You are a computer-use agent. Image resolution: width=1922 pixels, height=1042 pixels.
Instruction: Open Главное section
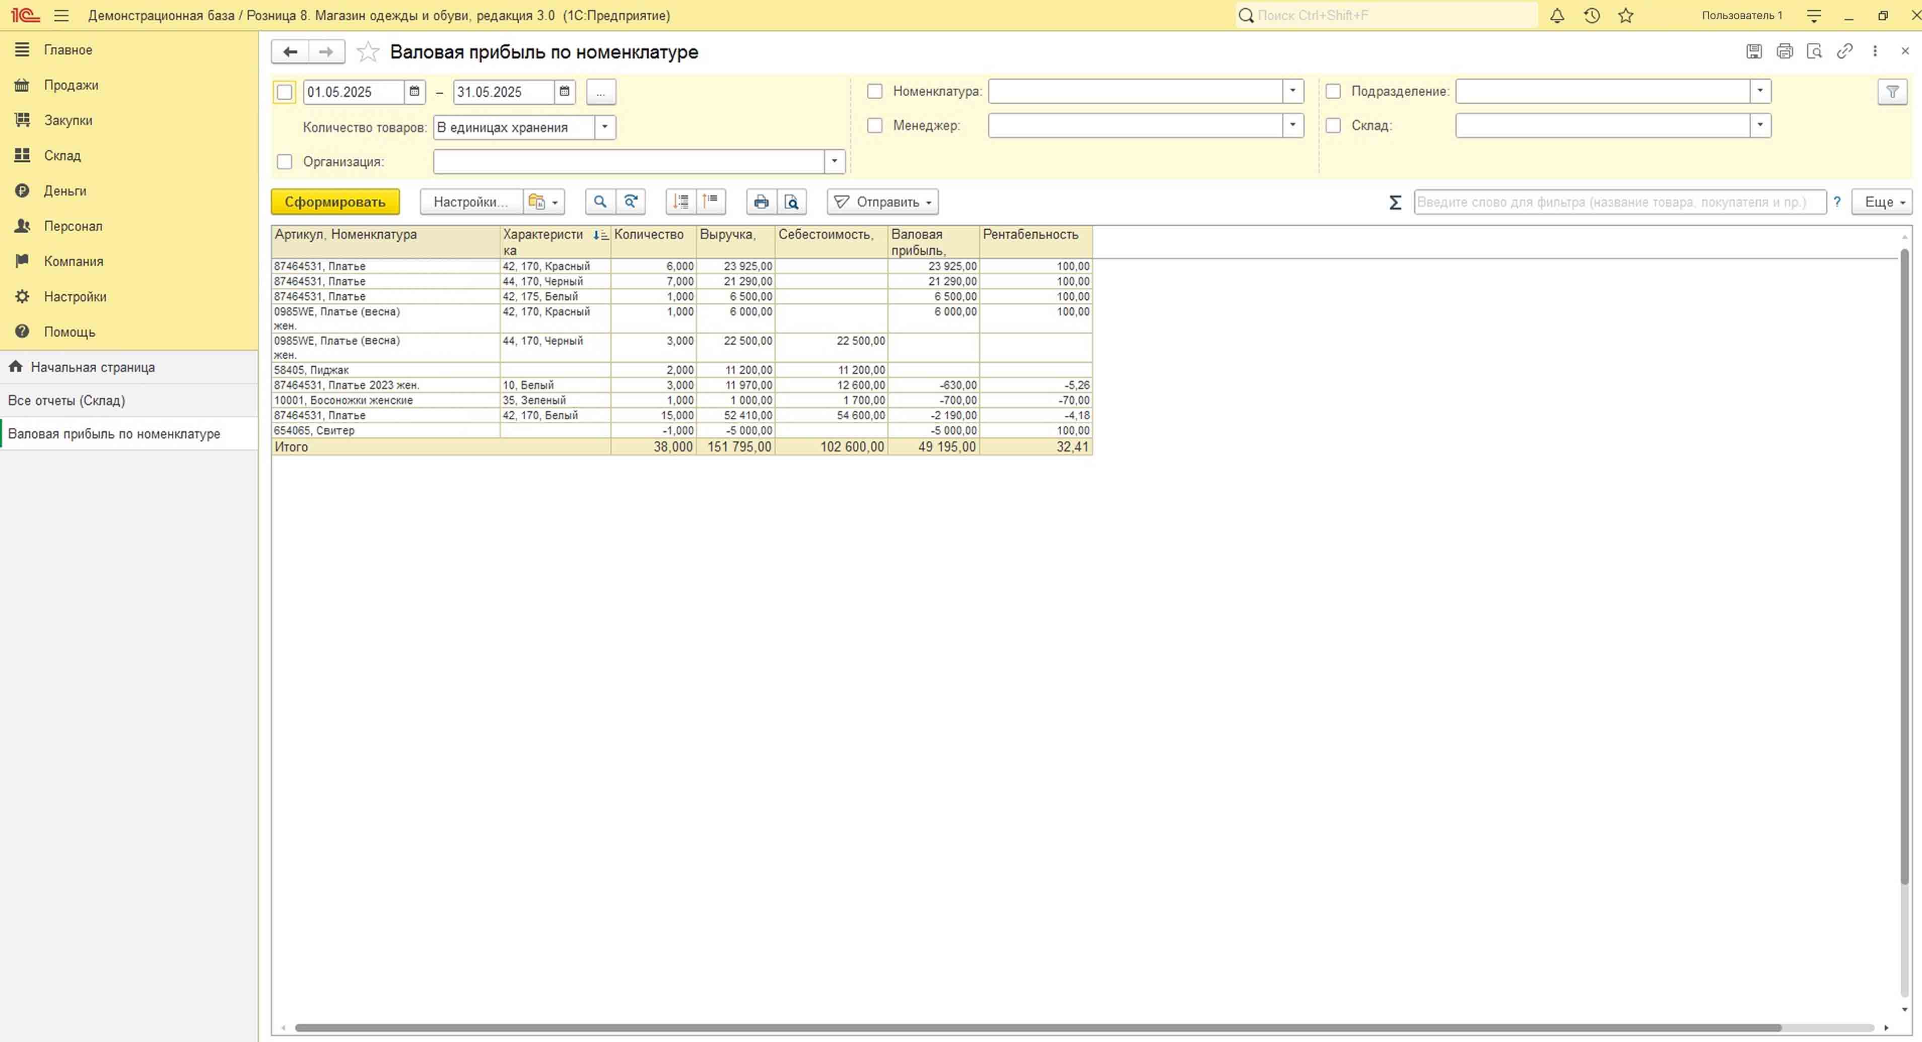[x=128, y=49]
